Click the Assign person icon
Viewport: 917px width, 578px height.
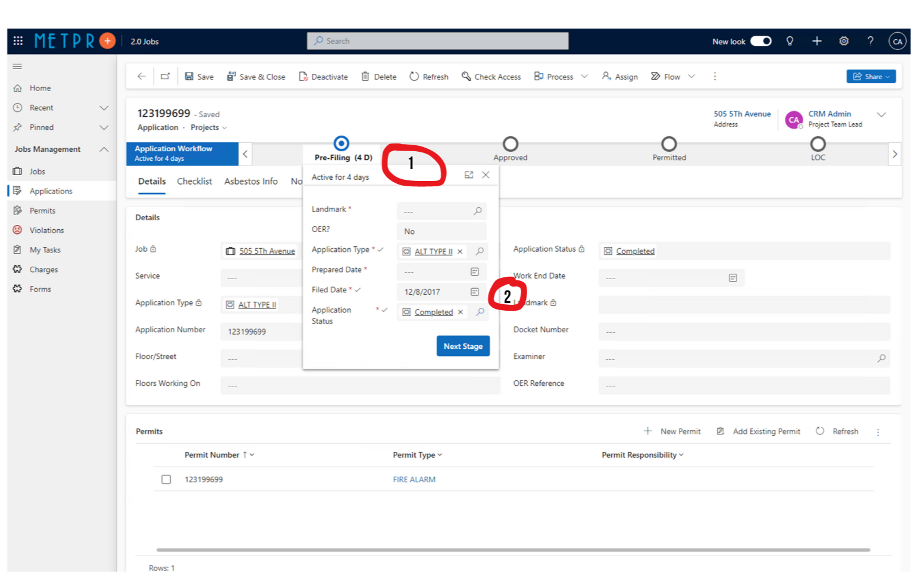click(x=606, y=76)
